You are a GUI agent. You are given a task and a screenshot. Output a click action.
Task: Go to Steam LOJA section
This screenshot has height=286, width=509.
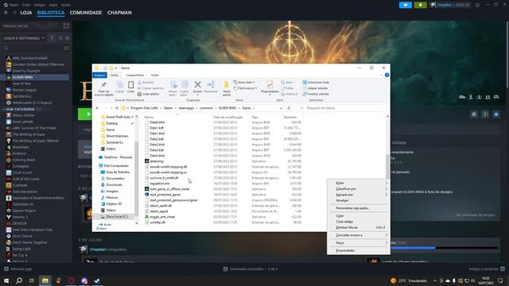point(26,13)
